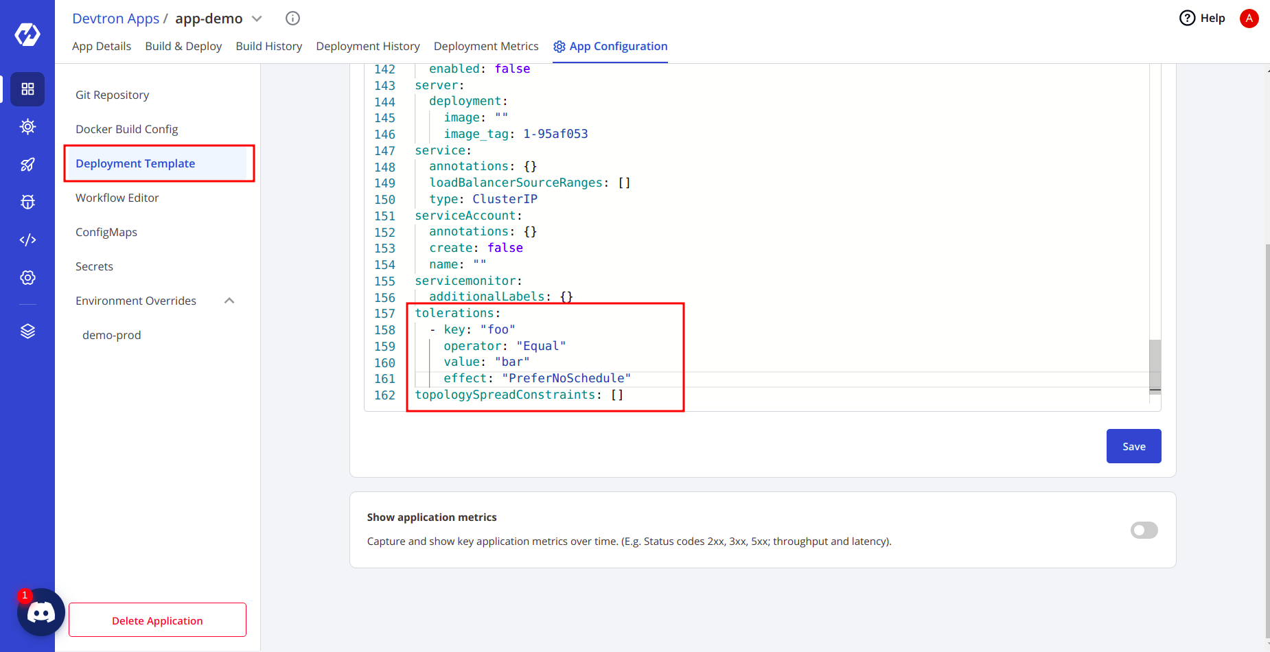This screenshot has height=652, width=1270.
Task: Open Secrets section
Action: 95,266
